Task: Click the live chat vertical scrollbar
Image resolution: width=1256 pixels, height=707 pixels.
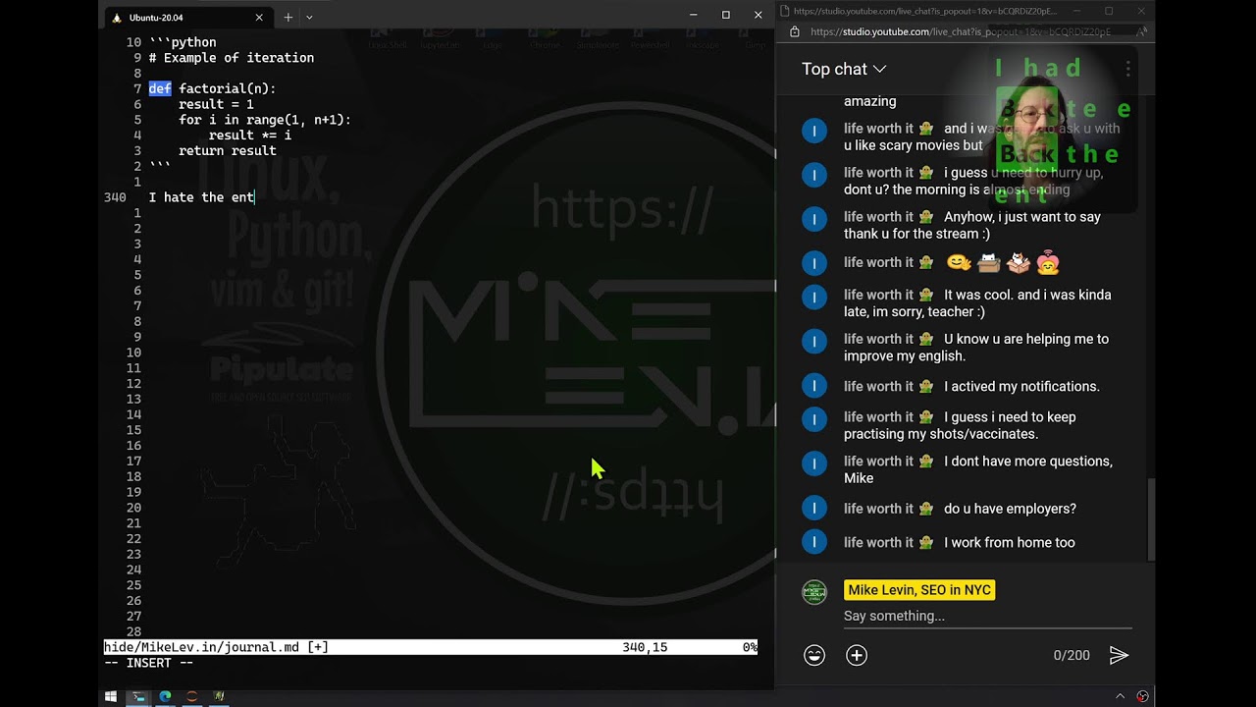Action: pos(1152,520)
